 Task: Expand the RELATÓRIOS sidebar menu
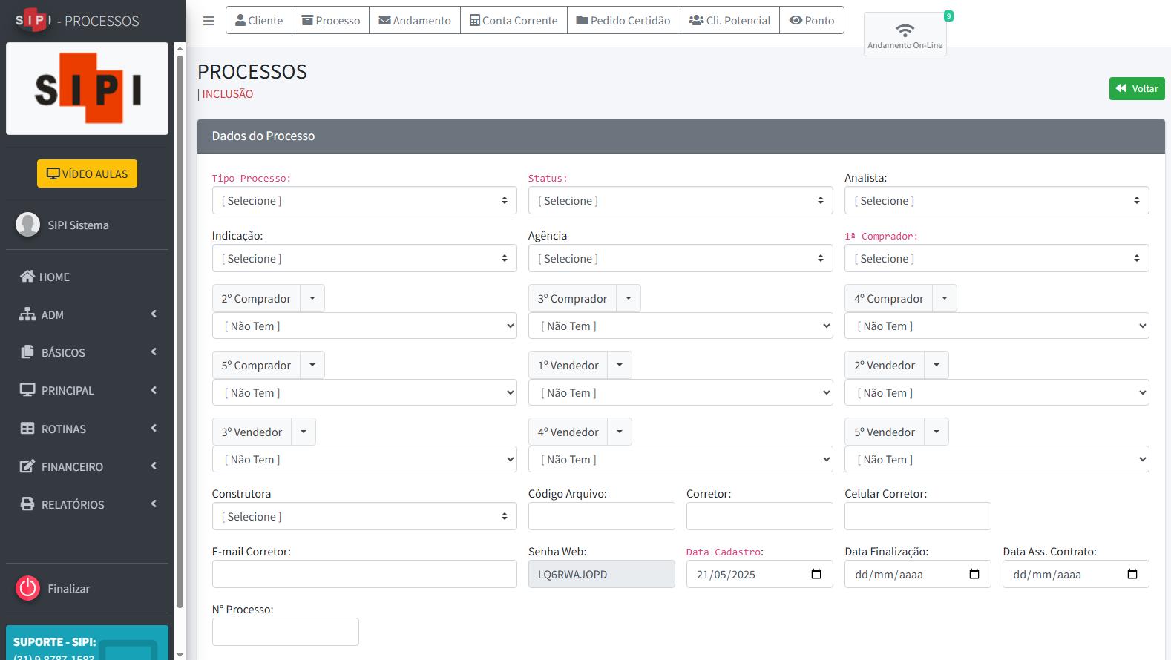pyautogui.click(x=87, y=504)
